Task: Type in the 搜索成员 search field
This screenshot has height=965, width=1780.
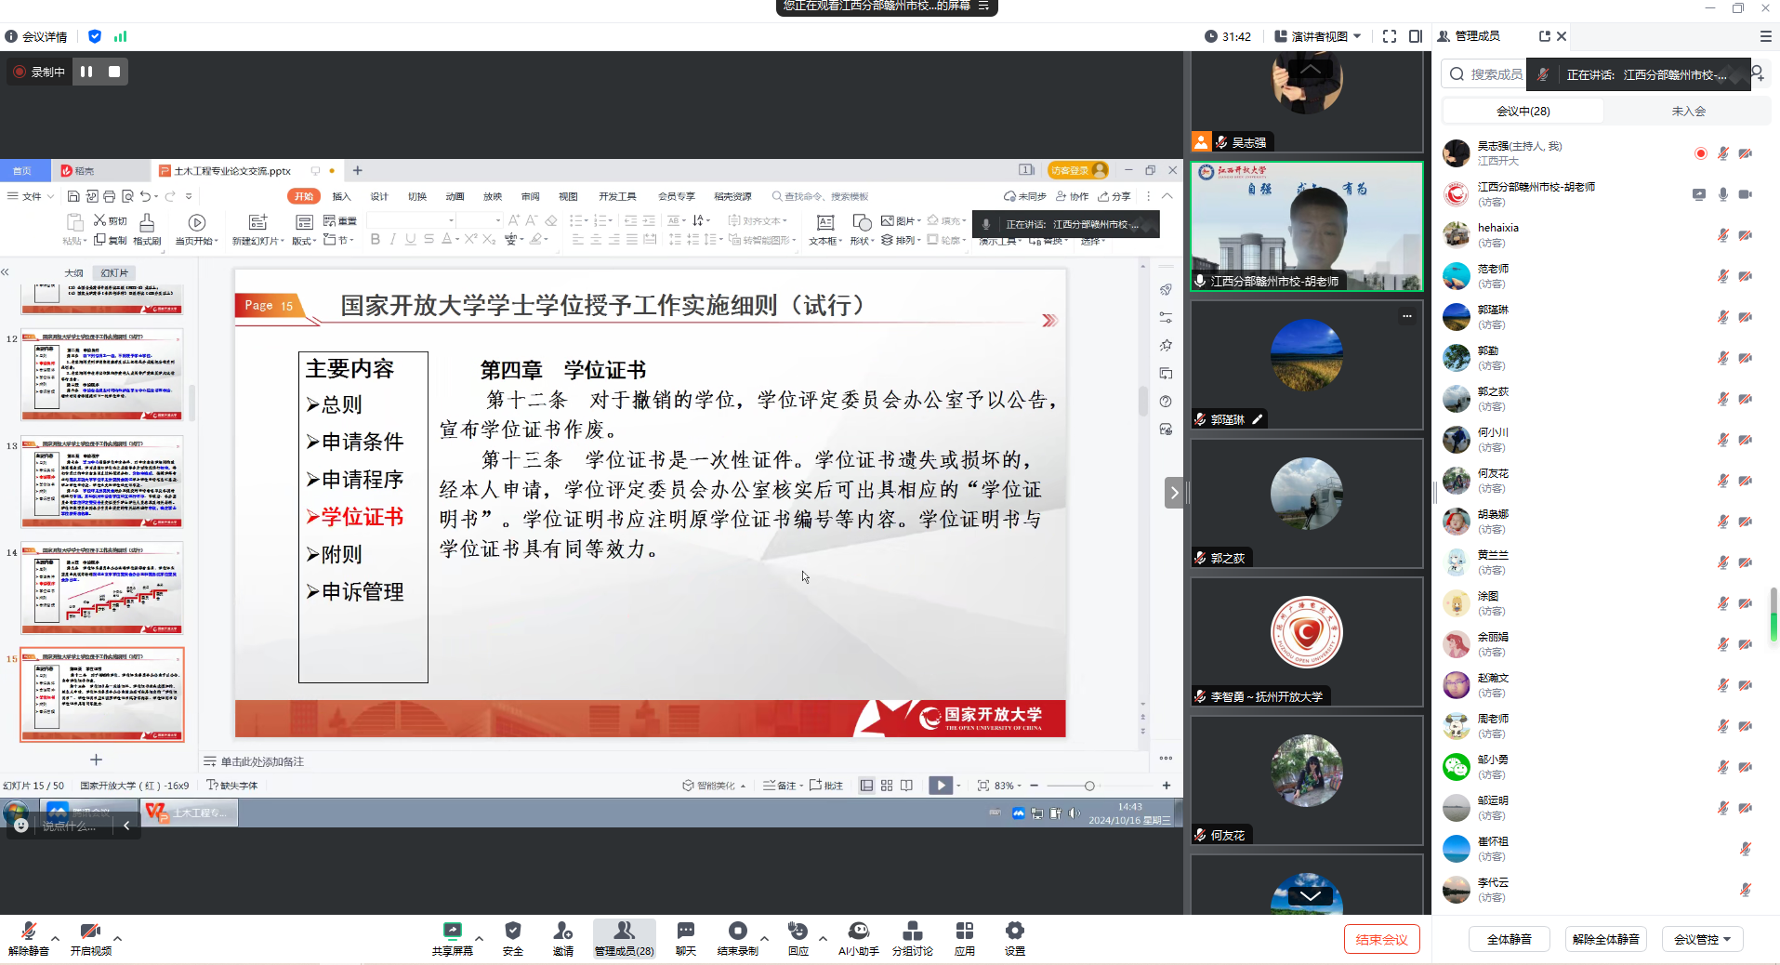Action: tap(1496, 74)
